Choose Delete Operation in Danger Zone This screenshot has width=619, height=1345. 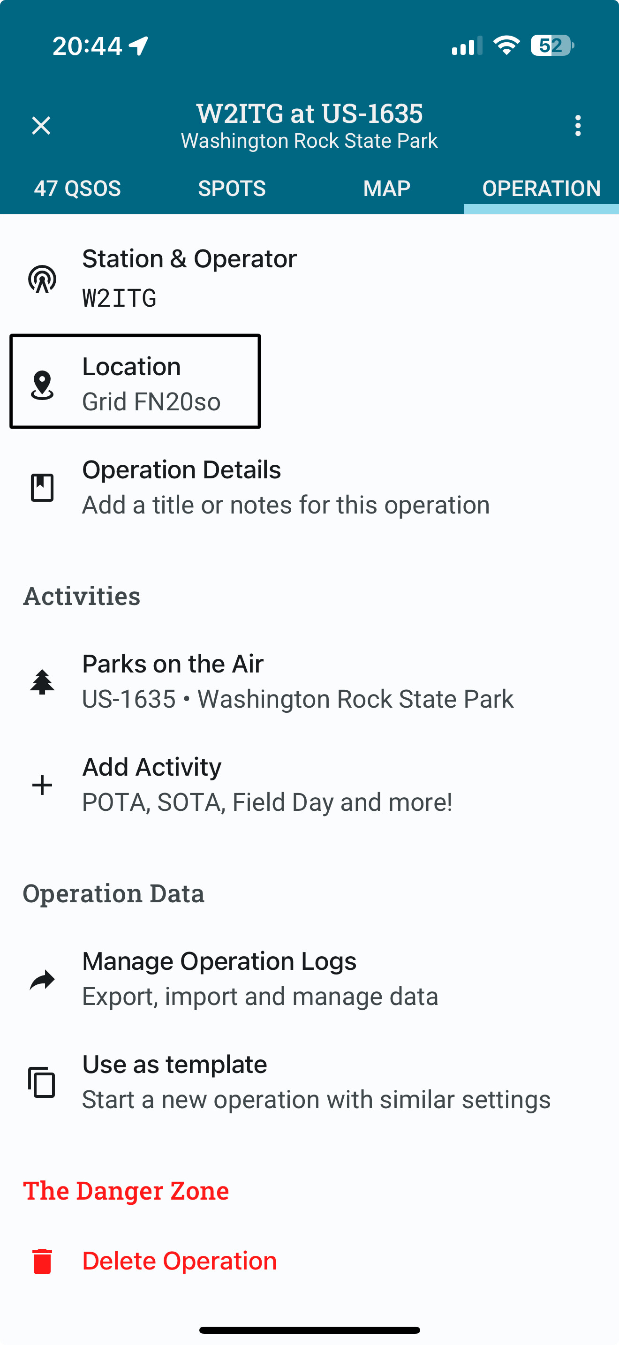180,1261
